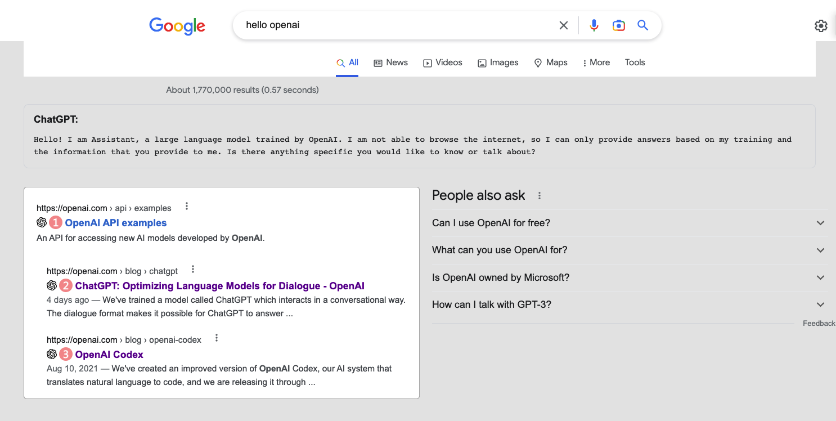
Task: Open the Tools options
Action: [635, 62]
